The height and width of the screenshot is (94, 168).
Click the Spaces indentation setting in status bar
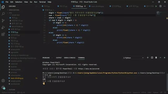(136, 92)
